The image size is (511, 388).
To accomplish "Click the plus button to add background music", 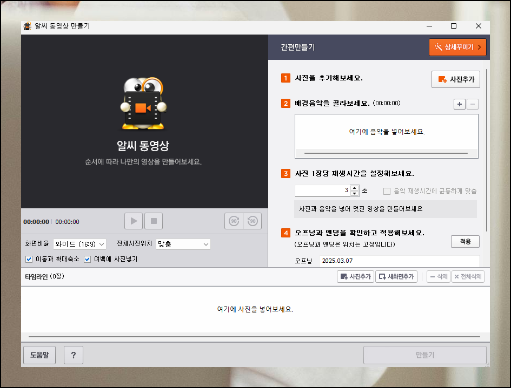I will [459, 104].
